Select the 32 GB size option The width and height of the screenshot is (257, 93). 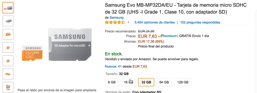tap(146, 82)
